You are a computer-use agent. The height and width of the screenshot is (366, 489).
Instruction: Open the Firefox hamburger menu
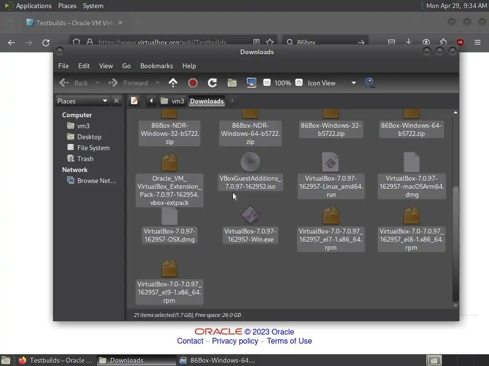(x=478, y=42)
